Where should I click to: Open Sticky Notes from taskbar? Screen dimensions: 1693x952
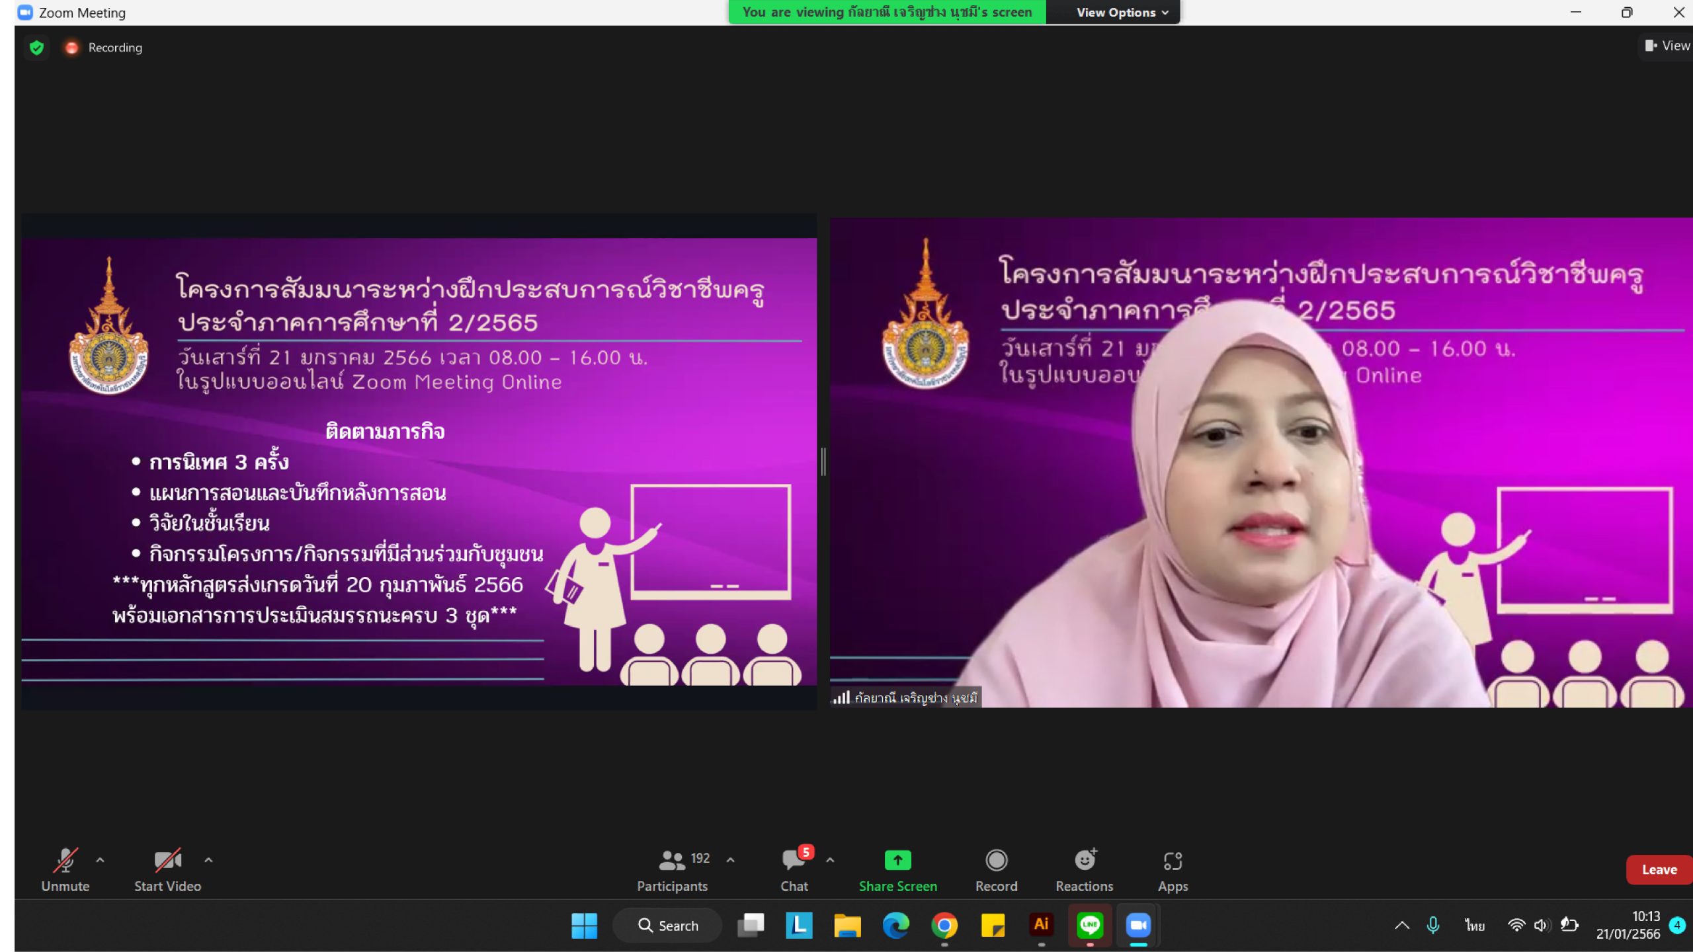coord(993,926)
